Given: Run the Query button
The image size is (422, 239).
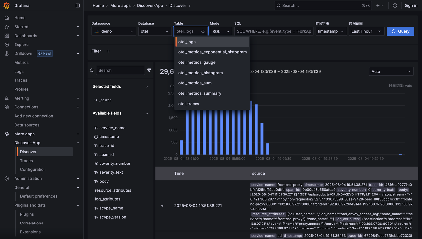Looking at the screenshot, I should (400, 31).
